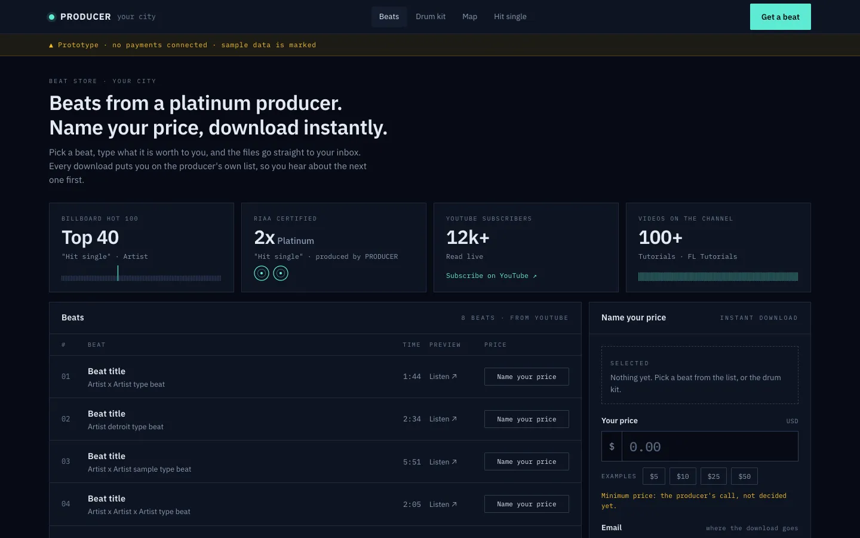This screenshot has width=860, height=538.
Task: Click the Get a beat button
Action: click(780, 17)
